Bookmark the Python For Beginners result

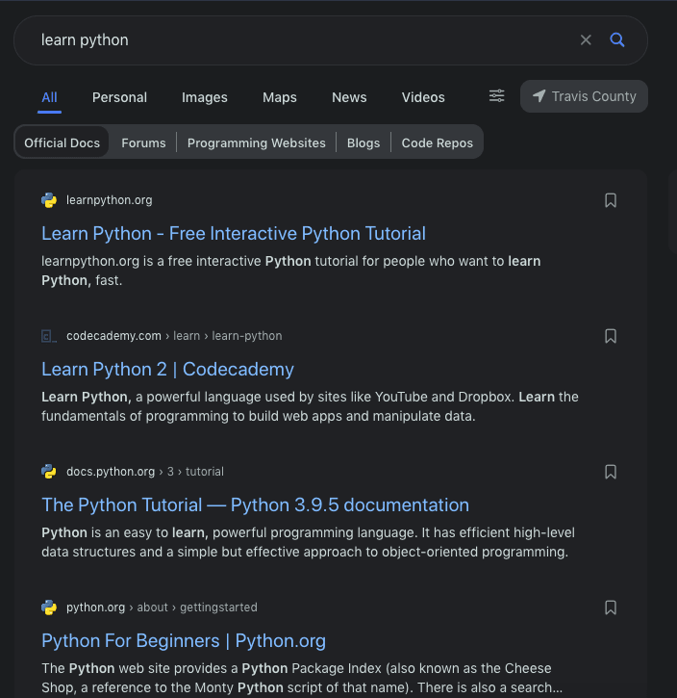click(611, 608)
